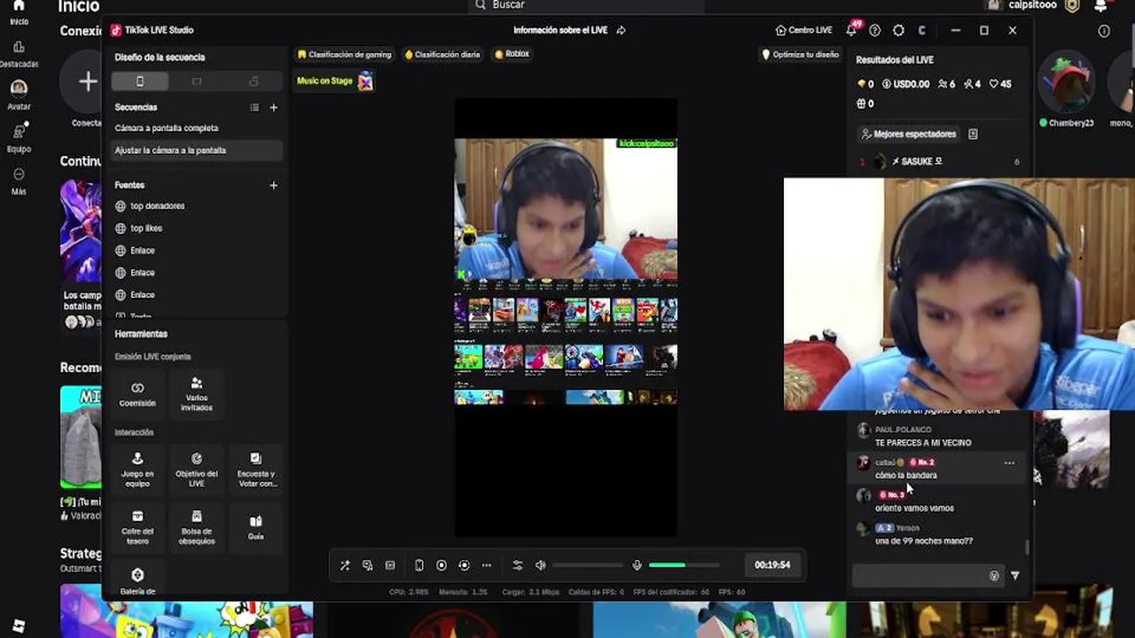Open notifications bell with 49 badge
Screen dimensions: 1135x638
(x=852, y=29)
